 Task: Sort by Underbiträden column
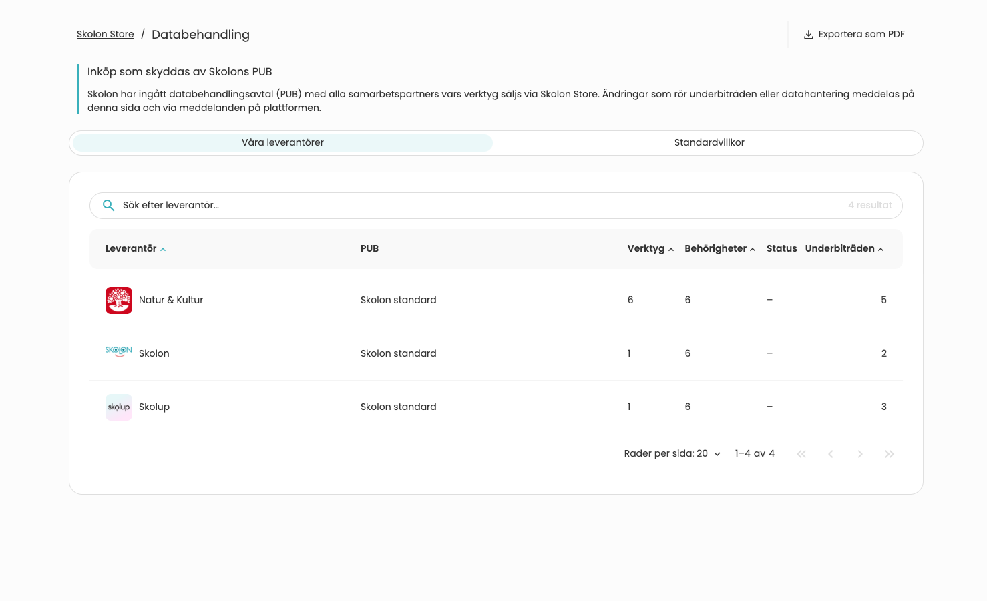844,248
